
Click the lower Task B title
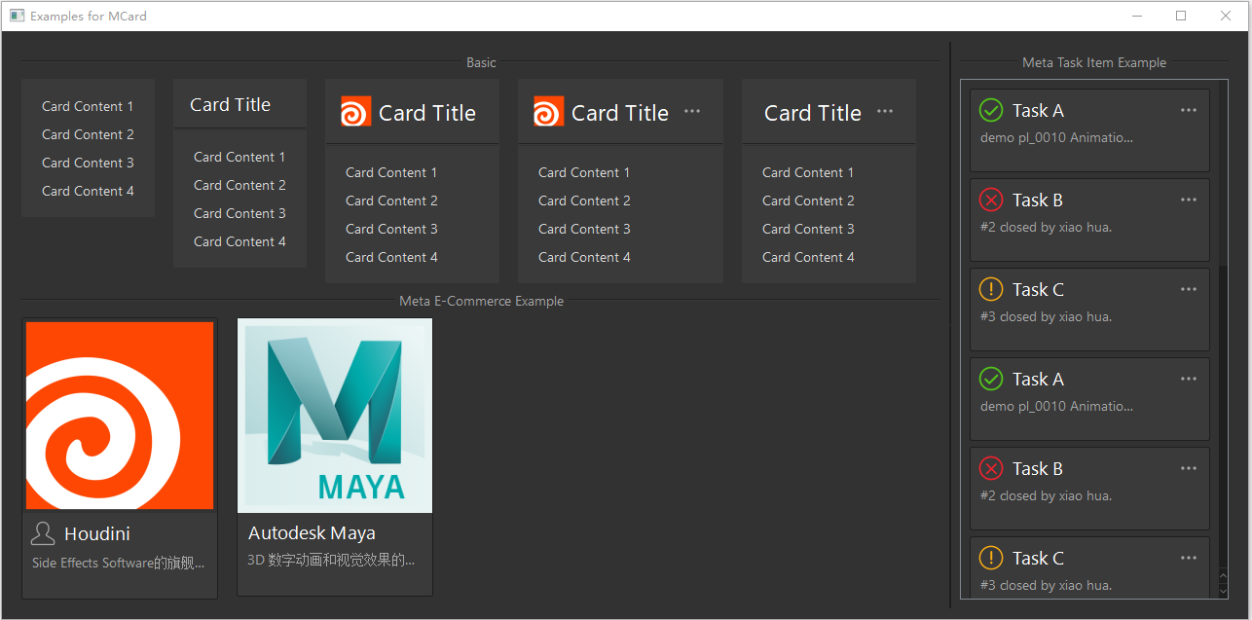1038,469
